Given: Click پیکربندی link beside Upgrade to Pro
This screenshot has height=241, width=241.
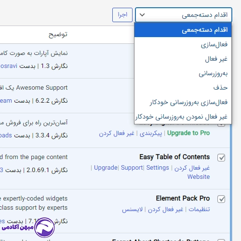Looking at the screenshot, I should click(x=151, y=134).
